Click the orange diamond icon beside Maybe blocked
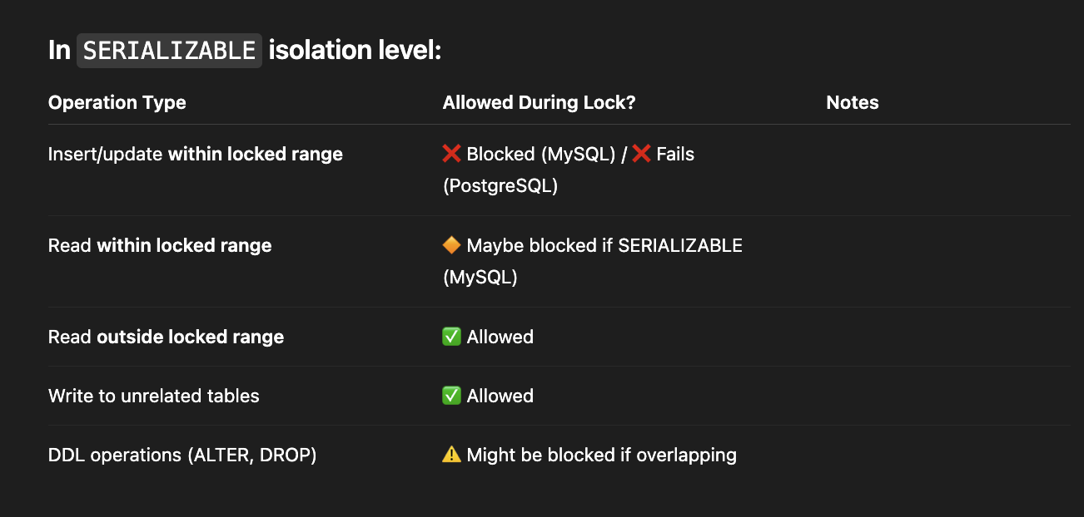This screenshot has height=517, width=1084. (x=452, y=245)
